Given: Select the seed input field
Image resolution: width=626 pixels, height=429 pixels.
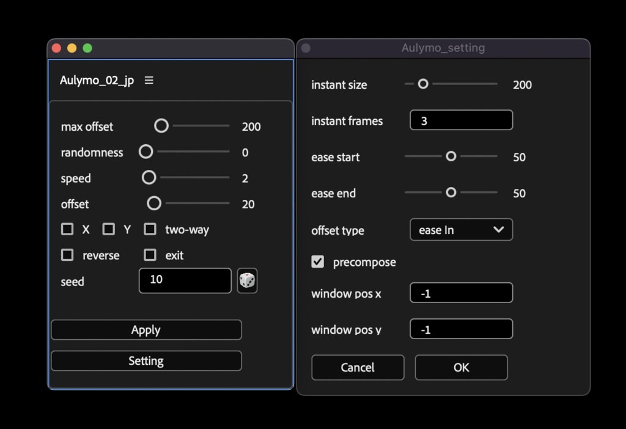Looking at the screenshot, I should click(x=185, y=280).
